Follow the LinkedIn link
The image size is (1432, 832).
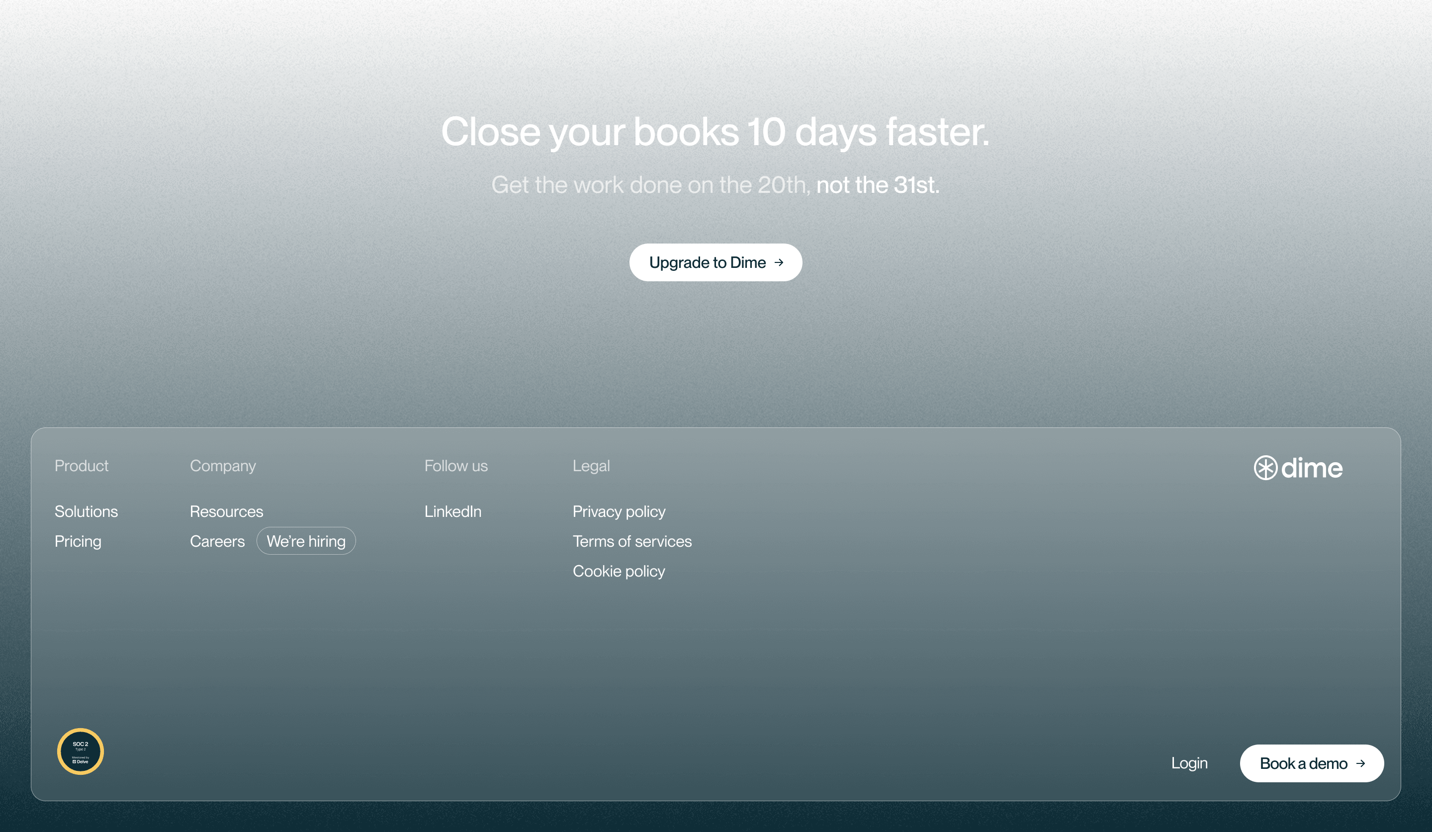[452, 511]
